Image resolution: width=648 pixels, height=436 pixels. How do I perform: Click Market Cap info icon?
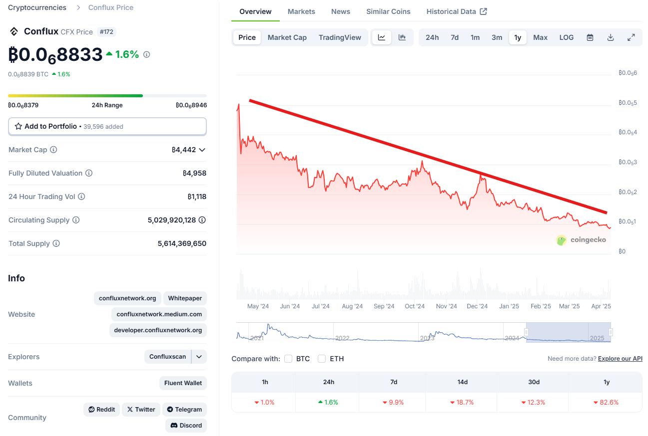53,150
